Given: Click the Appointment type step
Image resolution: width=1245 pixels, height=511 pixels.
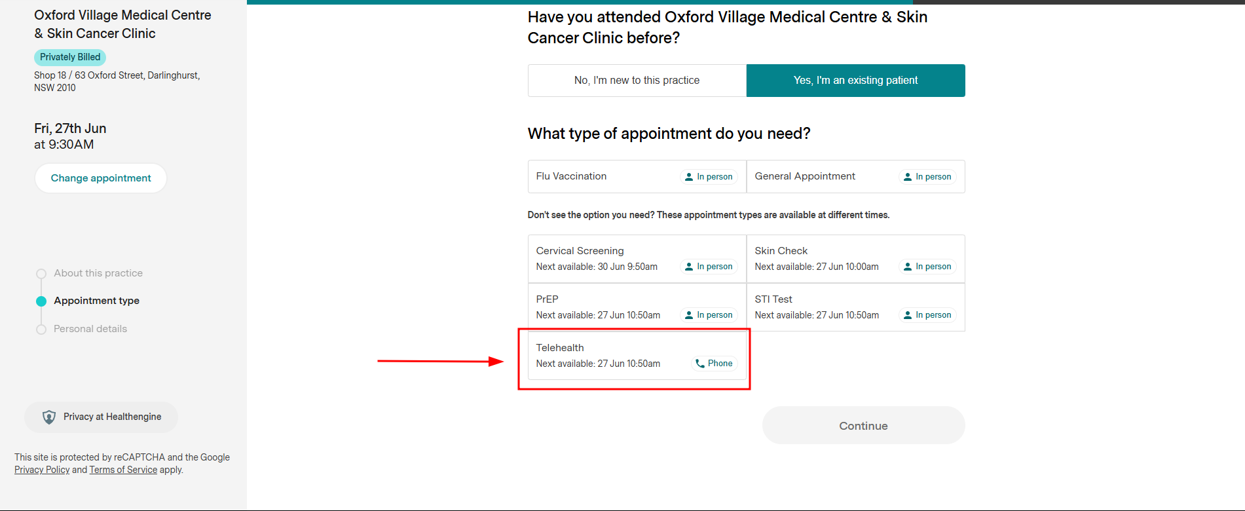Looking at the screenshot, I should coord(96,301).
